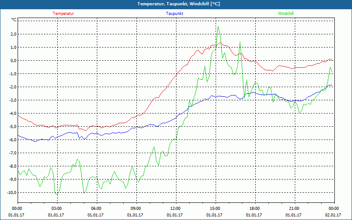
Task: Click the green Windchill legend label
Action: (x=286, y=14)
